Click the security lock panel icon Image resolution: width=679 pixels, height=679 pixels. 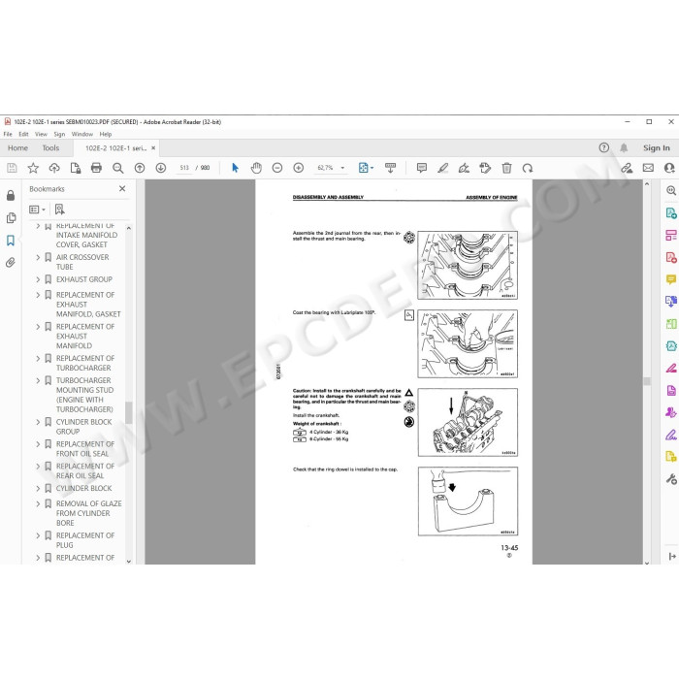(11, 196)
